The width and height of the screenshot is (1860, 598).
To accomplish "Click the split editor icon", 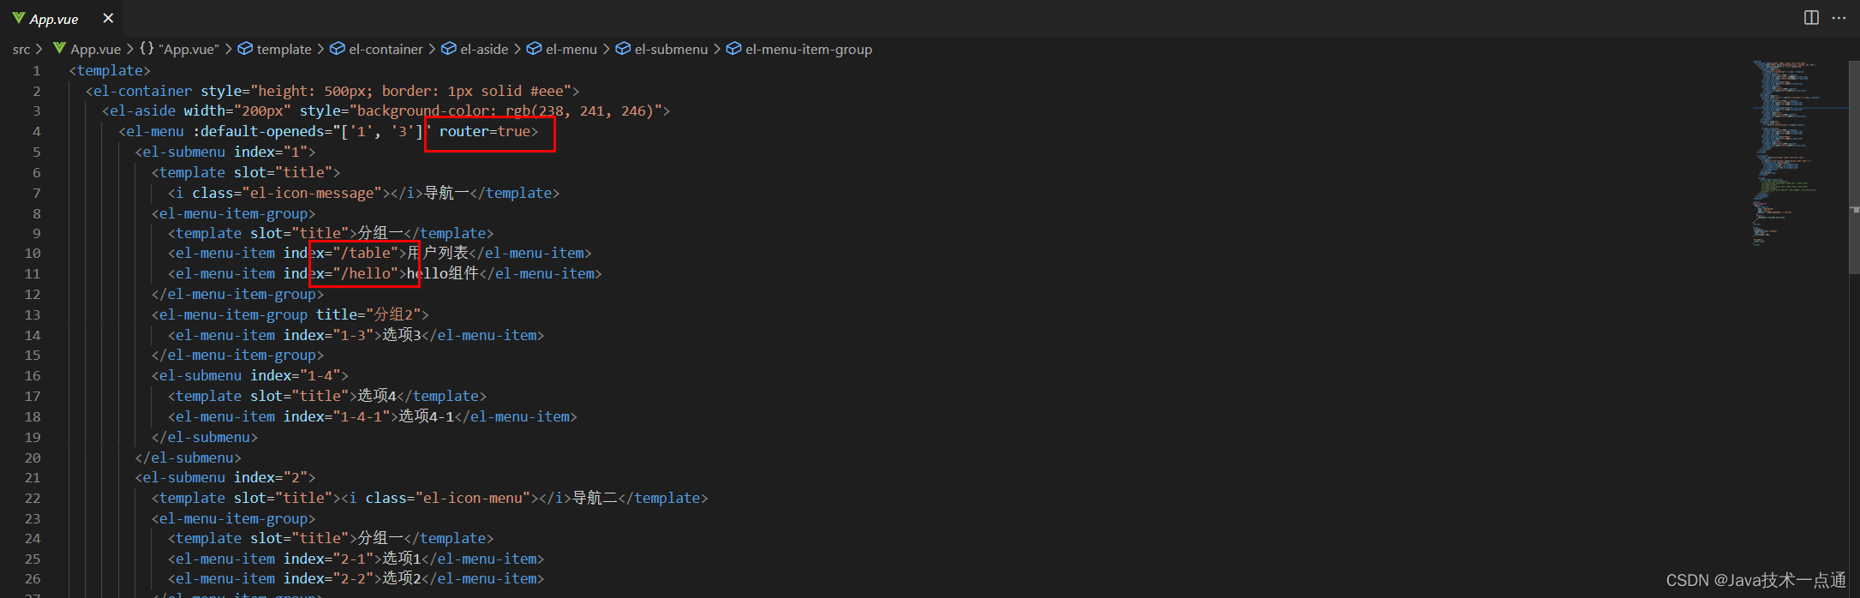I will [x=1811, y=18].
